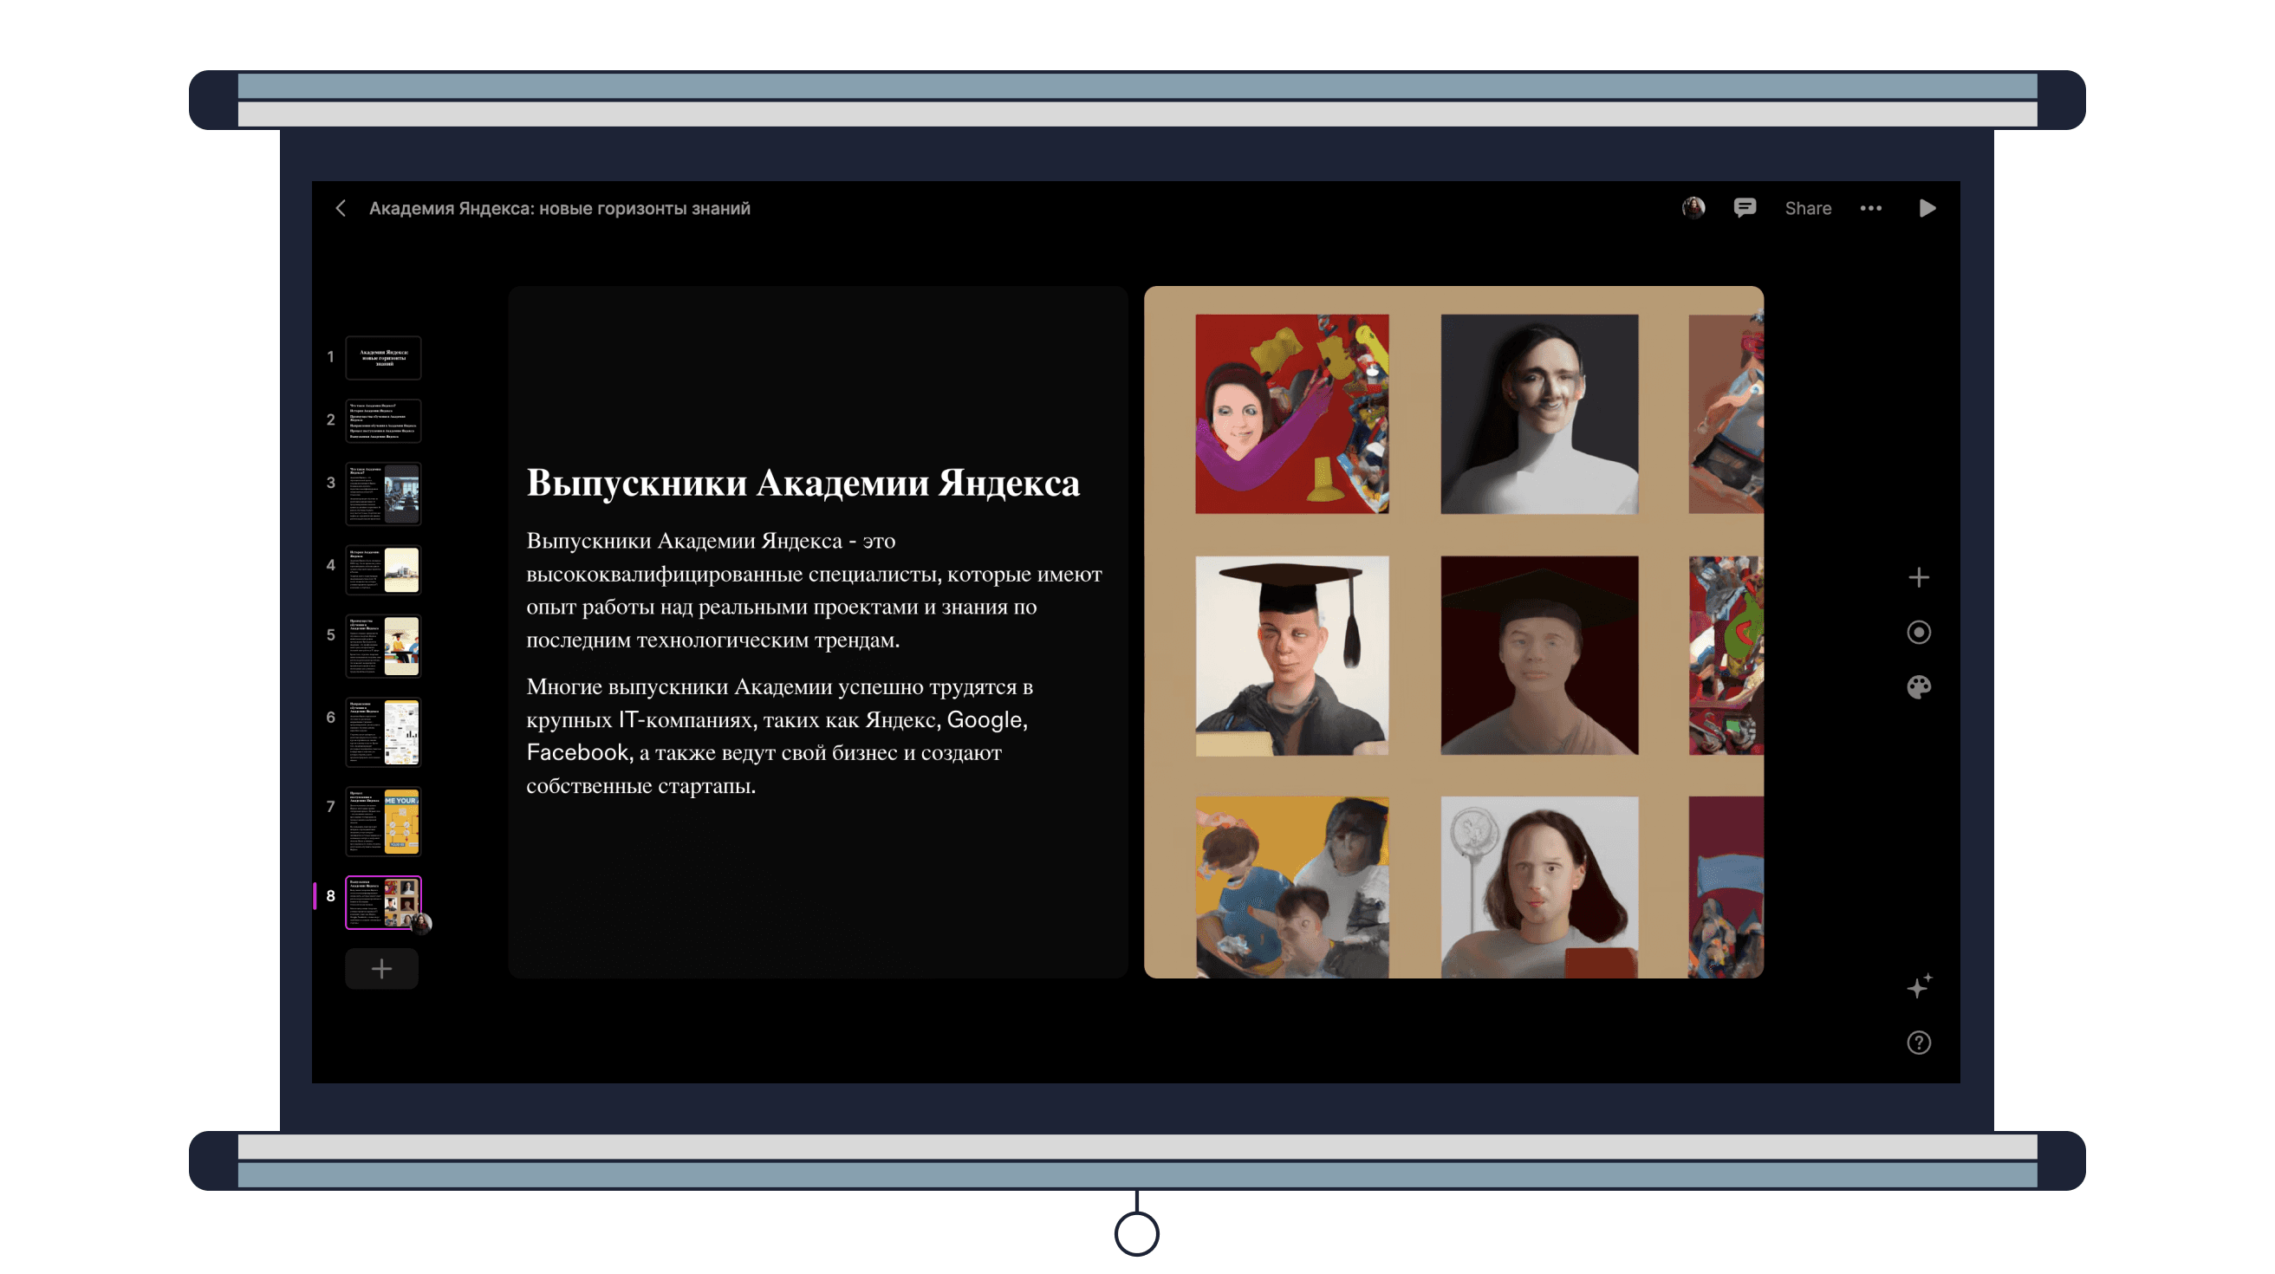Click the plus icon on right sidebar
Viewport: 2275px width, 1274px height.
[1918, 578]
